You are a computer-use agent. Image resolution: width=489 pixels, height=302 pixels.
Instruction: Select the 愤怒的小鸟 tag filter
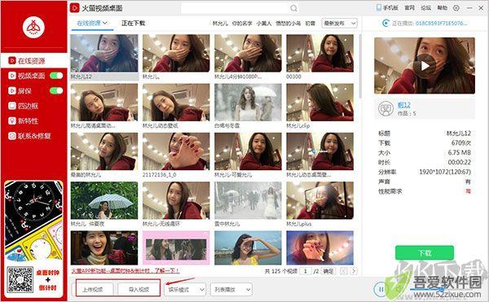[x=289, y=24]
